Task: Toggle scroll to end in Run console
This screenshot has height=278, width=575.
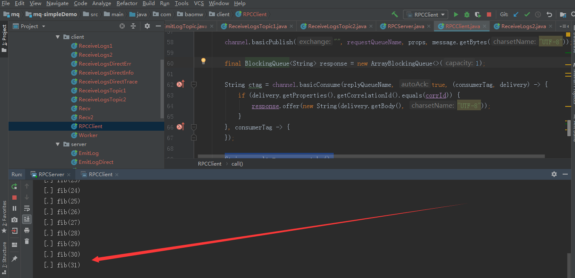Action: (27, 219)
